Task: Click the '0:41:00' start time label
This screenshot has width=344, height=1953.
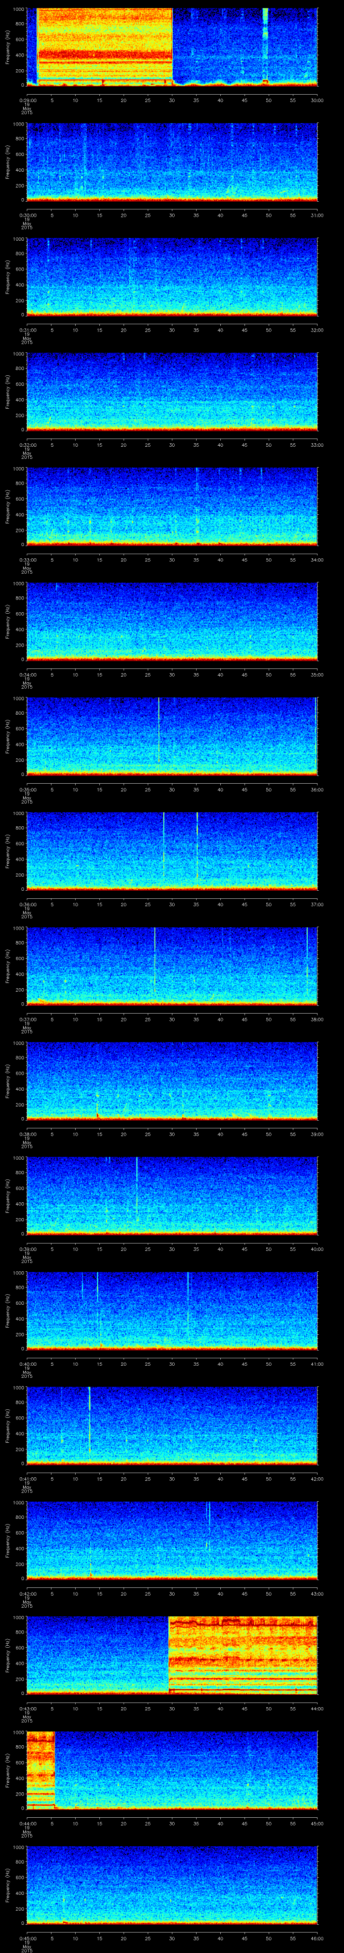Action: pos(27,1478)
